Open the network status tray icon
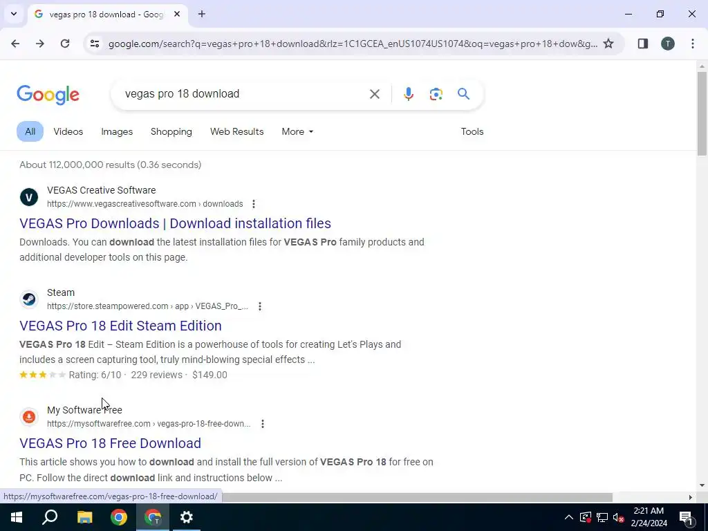This screenshot has width=708, height=531. coord(602,517)
